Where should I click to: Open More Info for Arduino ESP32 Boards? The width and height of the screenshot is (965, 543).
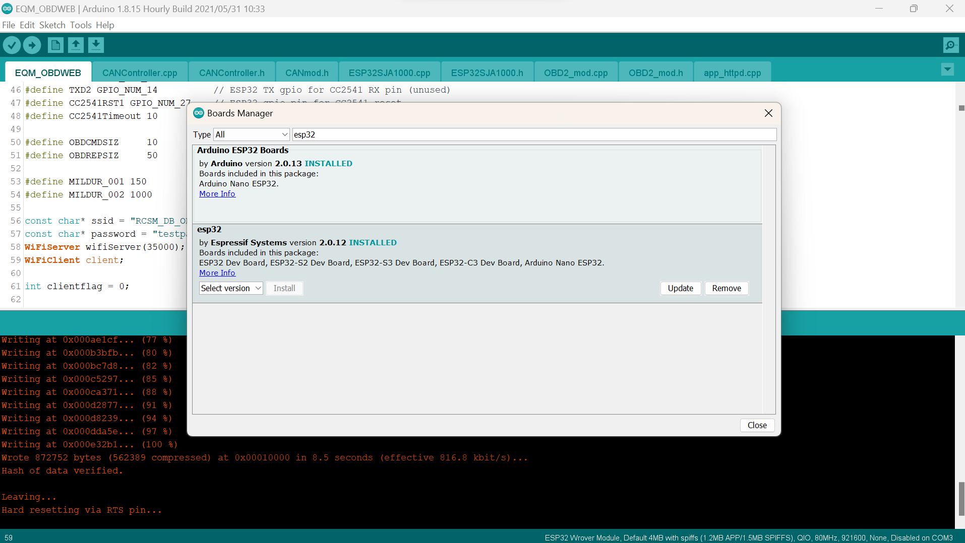point(217,194)
